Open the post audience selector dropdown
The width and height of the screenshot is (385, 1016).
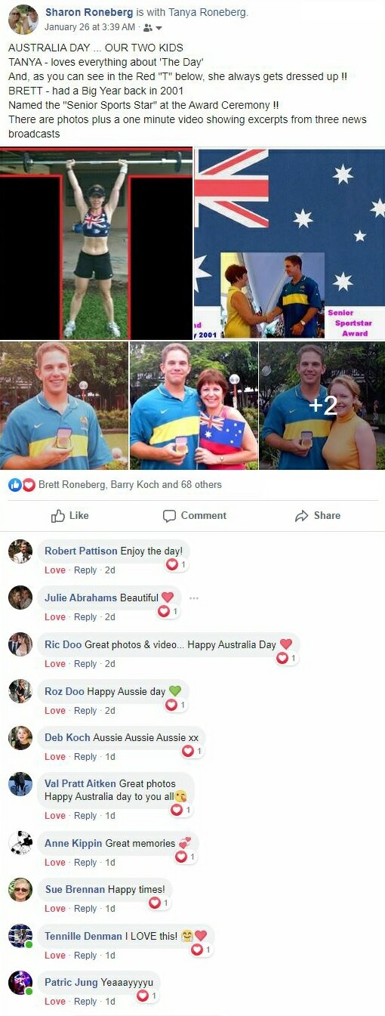pyautogui.click(x=152, y=27)
